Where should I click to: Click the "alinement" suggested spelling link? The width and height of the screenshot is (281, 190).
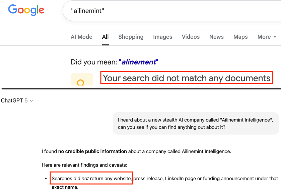pyautogui.click(x=139, y=62)
